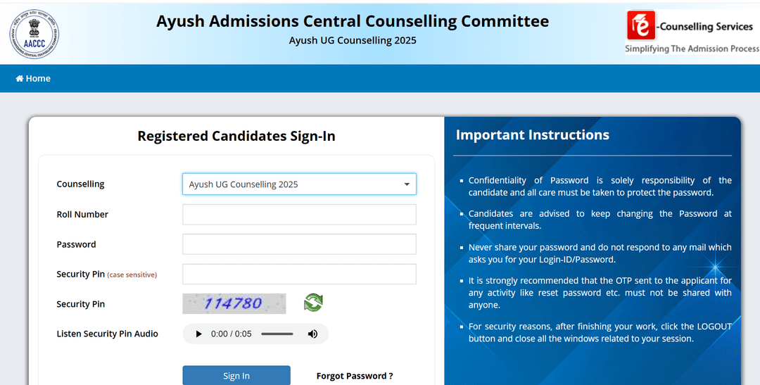Play the security pin audio

click(x=198, y=334)
